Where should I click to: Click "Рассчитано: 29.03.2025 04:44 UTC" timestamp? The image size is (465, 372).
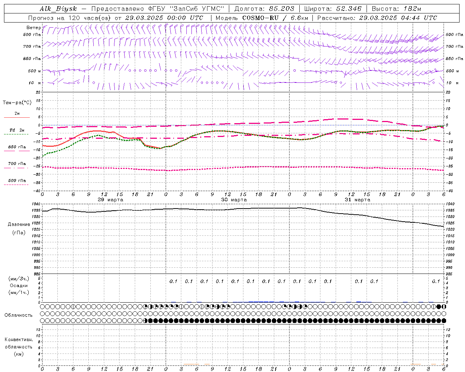[x=377, y=18]
